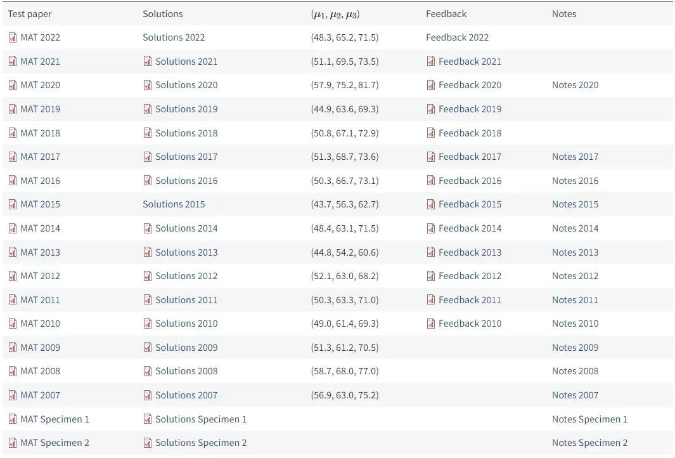Open Notes 2007 link
This screenshot has width=675, height=458.
point(575,395)
